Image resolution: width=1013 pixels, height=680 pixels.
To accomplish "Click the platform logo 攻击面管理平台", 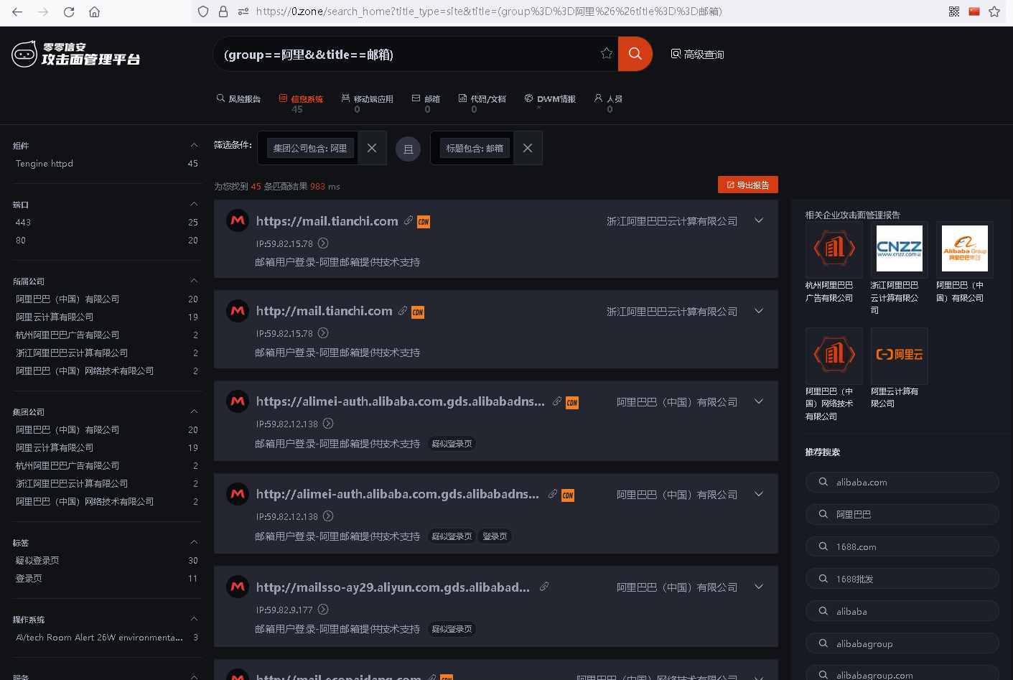I will tap(76, 54).
